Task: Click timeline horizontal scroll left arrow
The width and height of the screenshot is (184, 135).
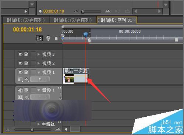Action: pyautogui.click(x=66, y=129)
